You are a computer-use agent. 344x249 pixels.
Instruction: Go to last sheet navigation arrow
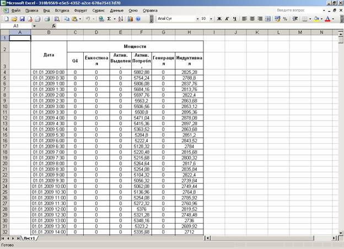(x=18, y=239)
